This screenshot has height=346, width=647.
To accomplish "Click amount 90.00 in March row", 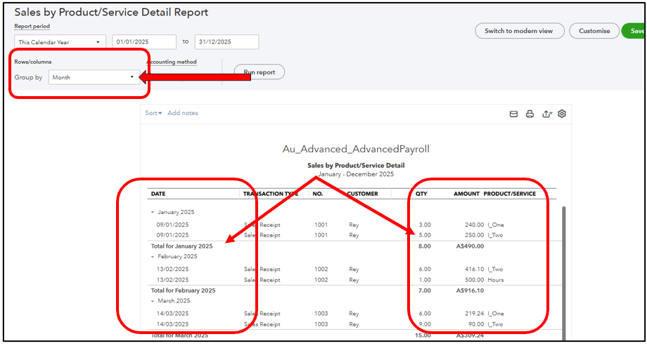I will tap(477, 324).
